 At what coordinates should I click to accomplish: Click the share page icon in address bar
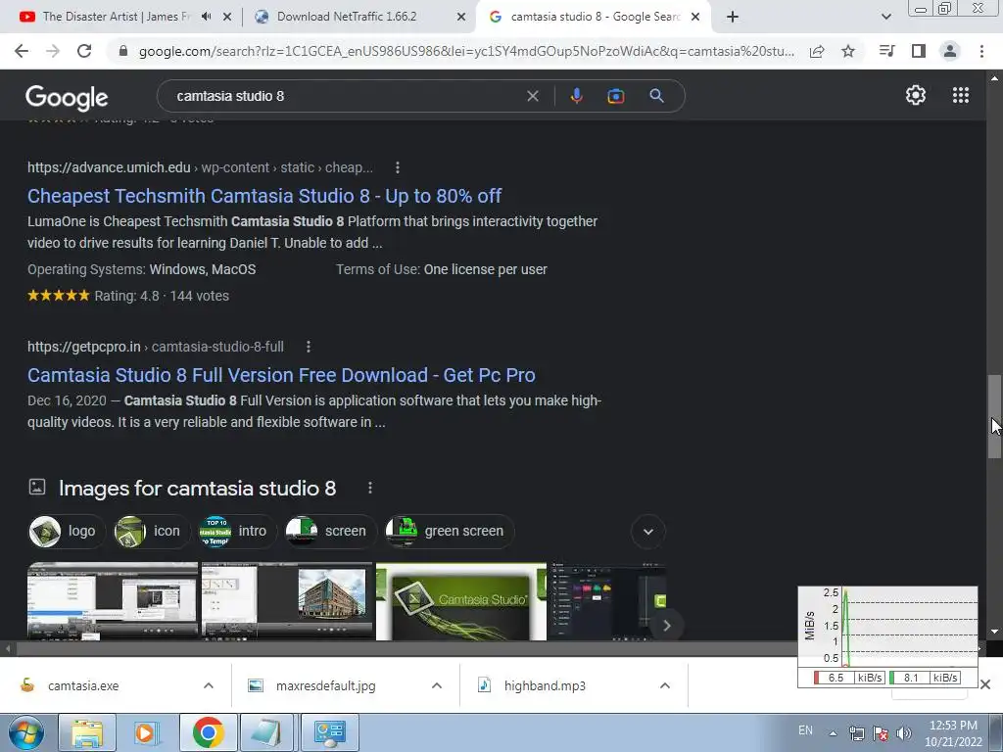tap(817, 51)
